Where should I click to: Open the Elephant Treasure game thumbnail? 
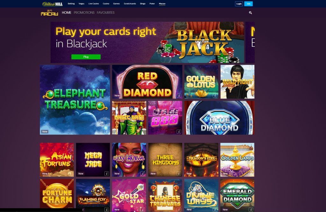(75, 100)
